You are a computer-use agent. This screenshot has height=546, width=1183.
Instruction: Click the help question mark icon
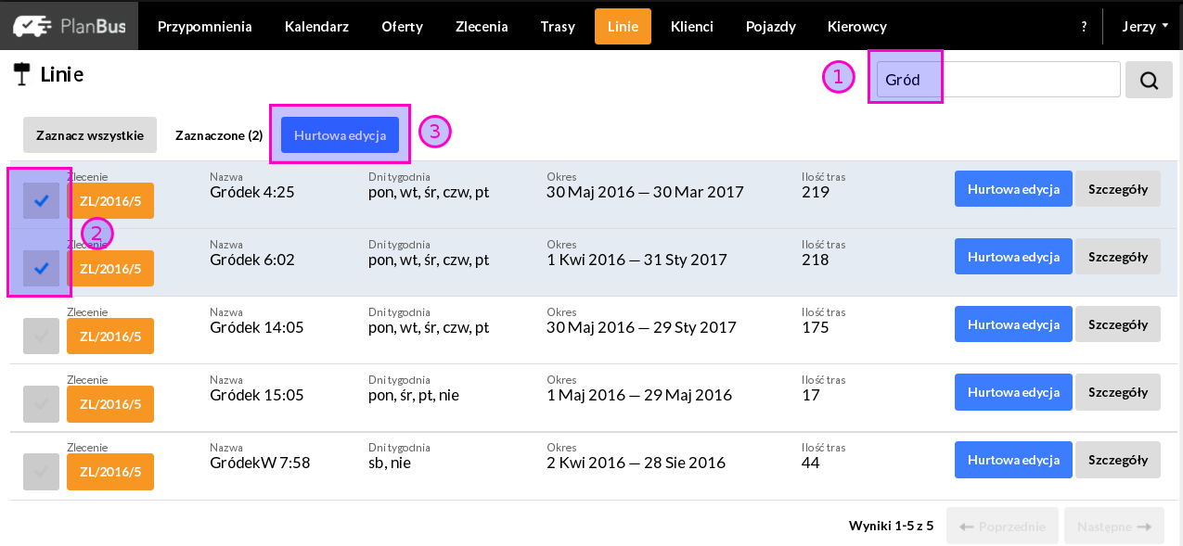point(1084,27)
